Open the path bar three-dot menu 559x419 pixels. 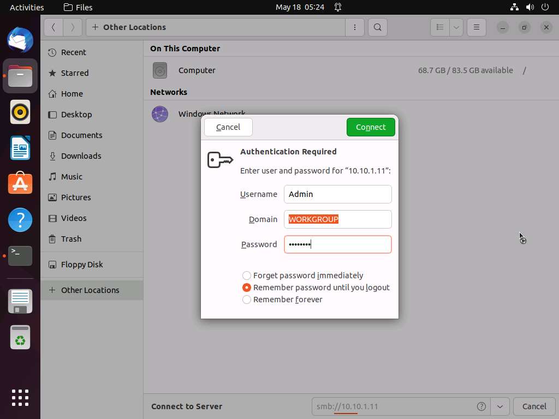click(355, 27)
